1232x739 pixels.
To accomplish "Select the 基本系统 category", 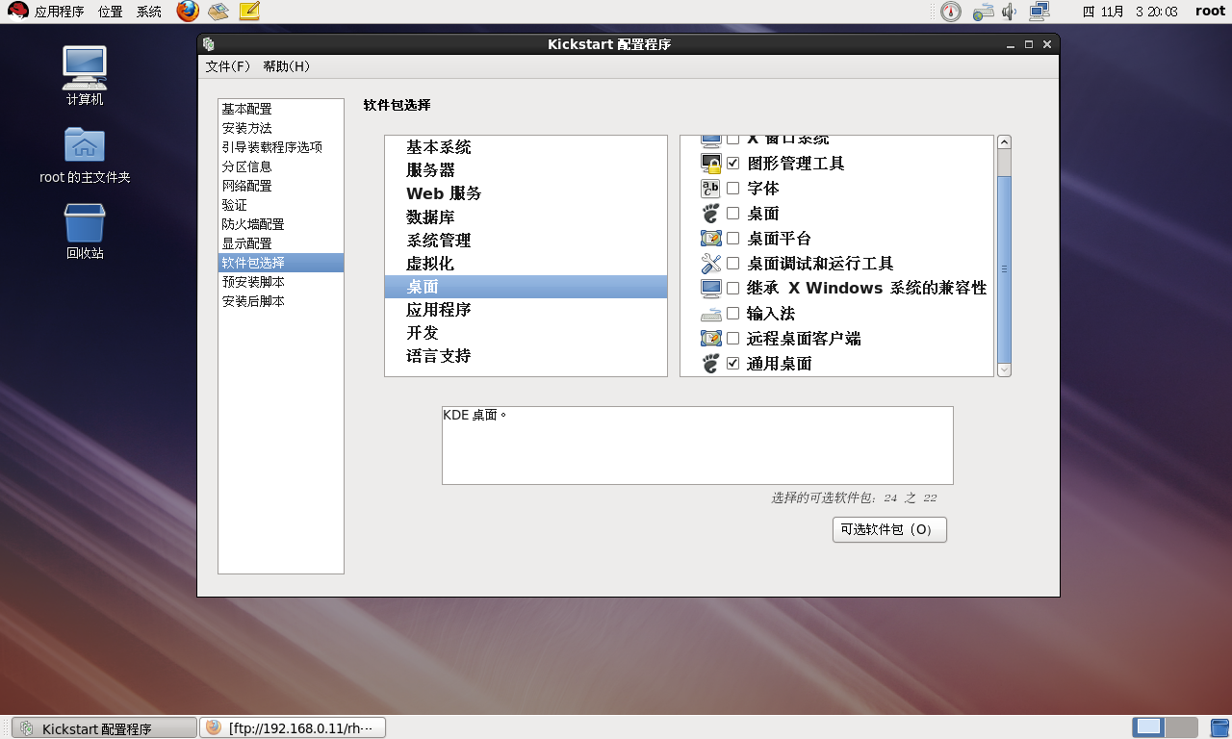I will click(x=526, y=147).
